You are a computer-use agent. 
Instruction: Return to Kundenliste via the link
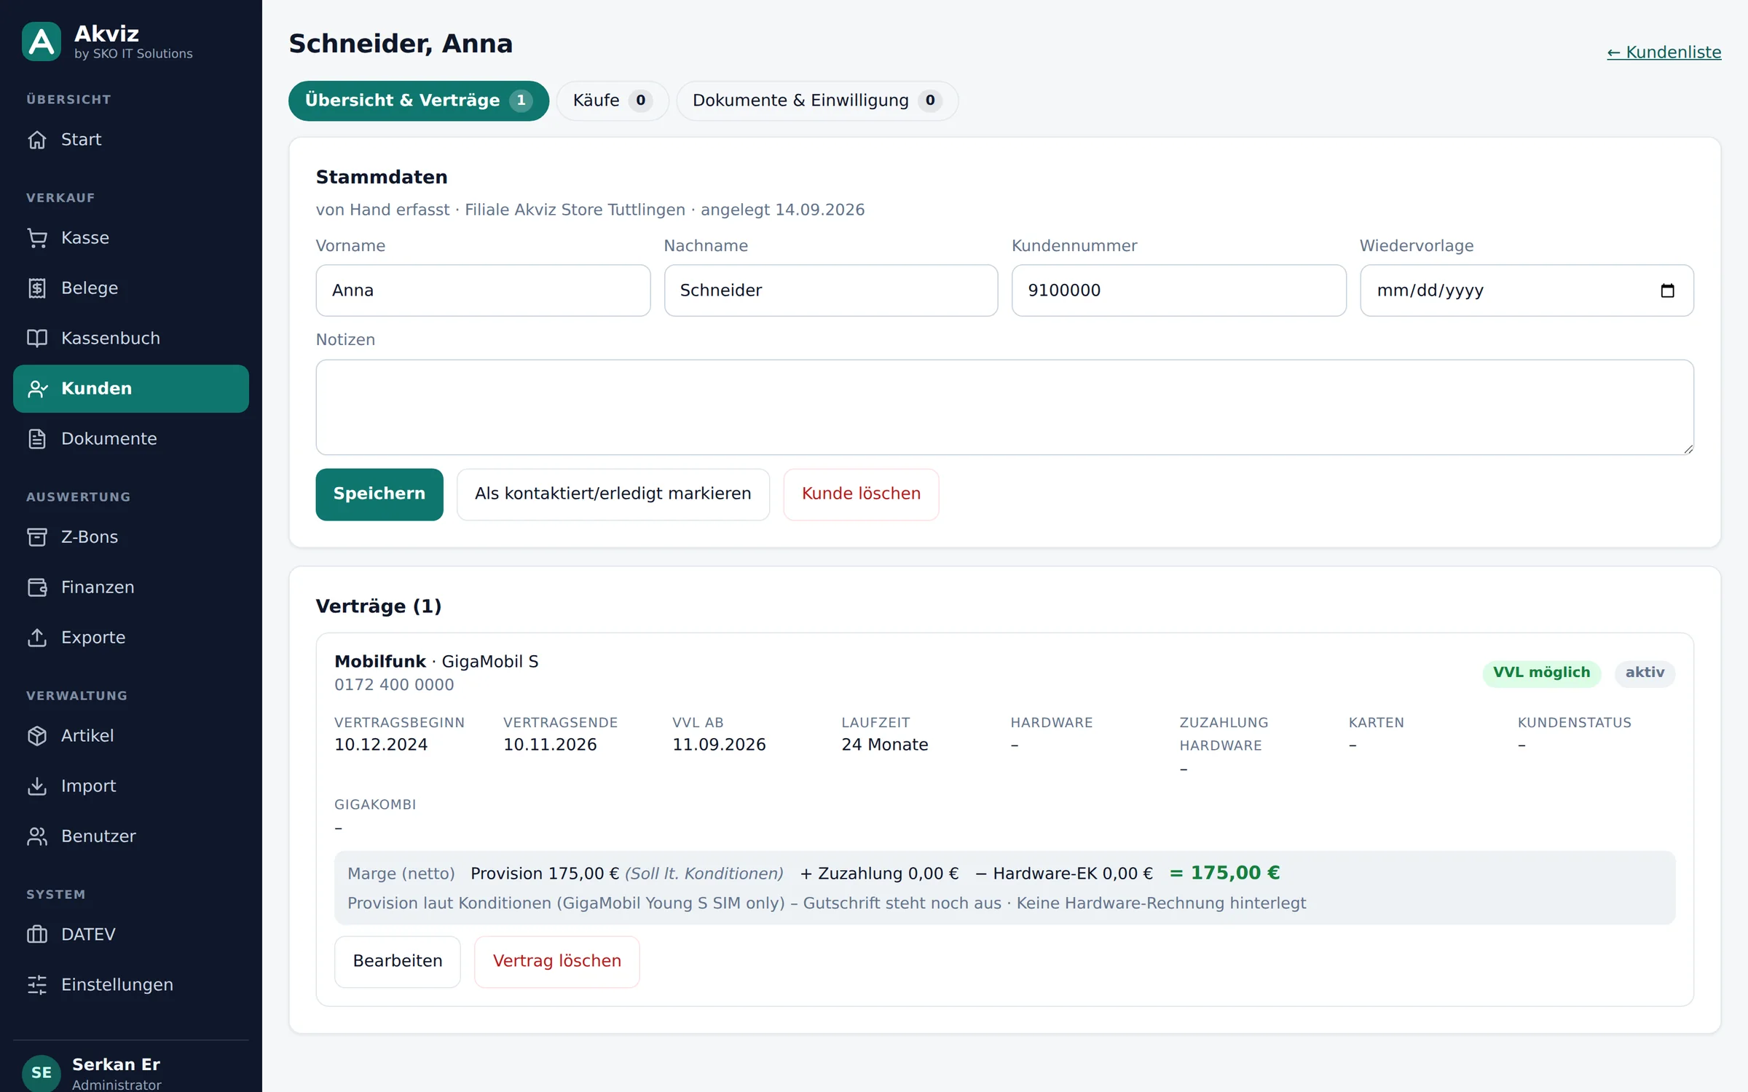point(1664,52)
